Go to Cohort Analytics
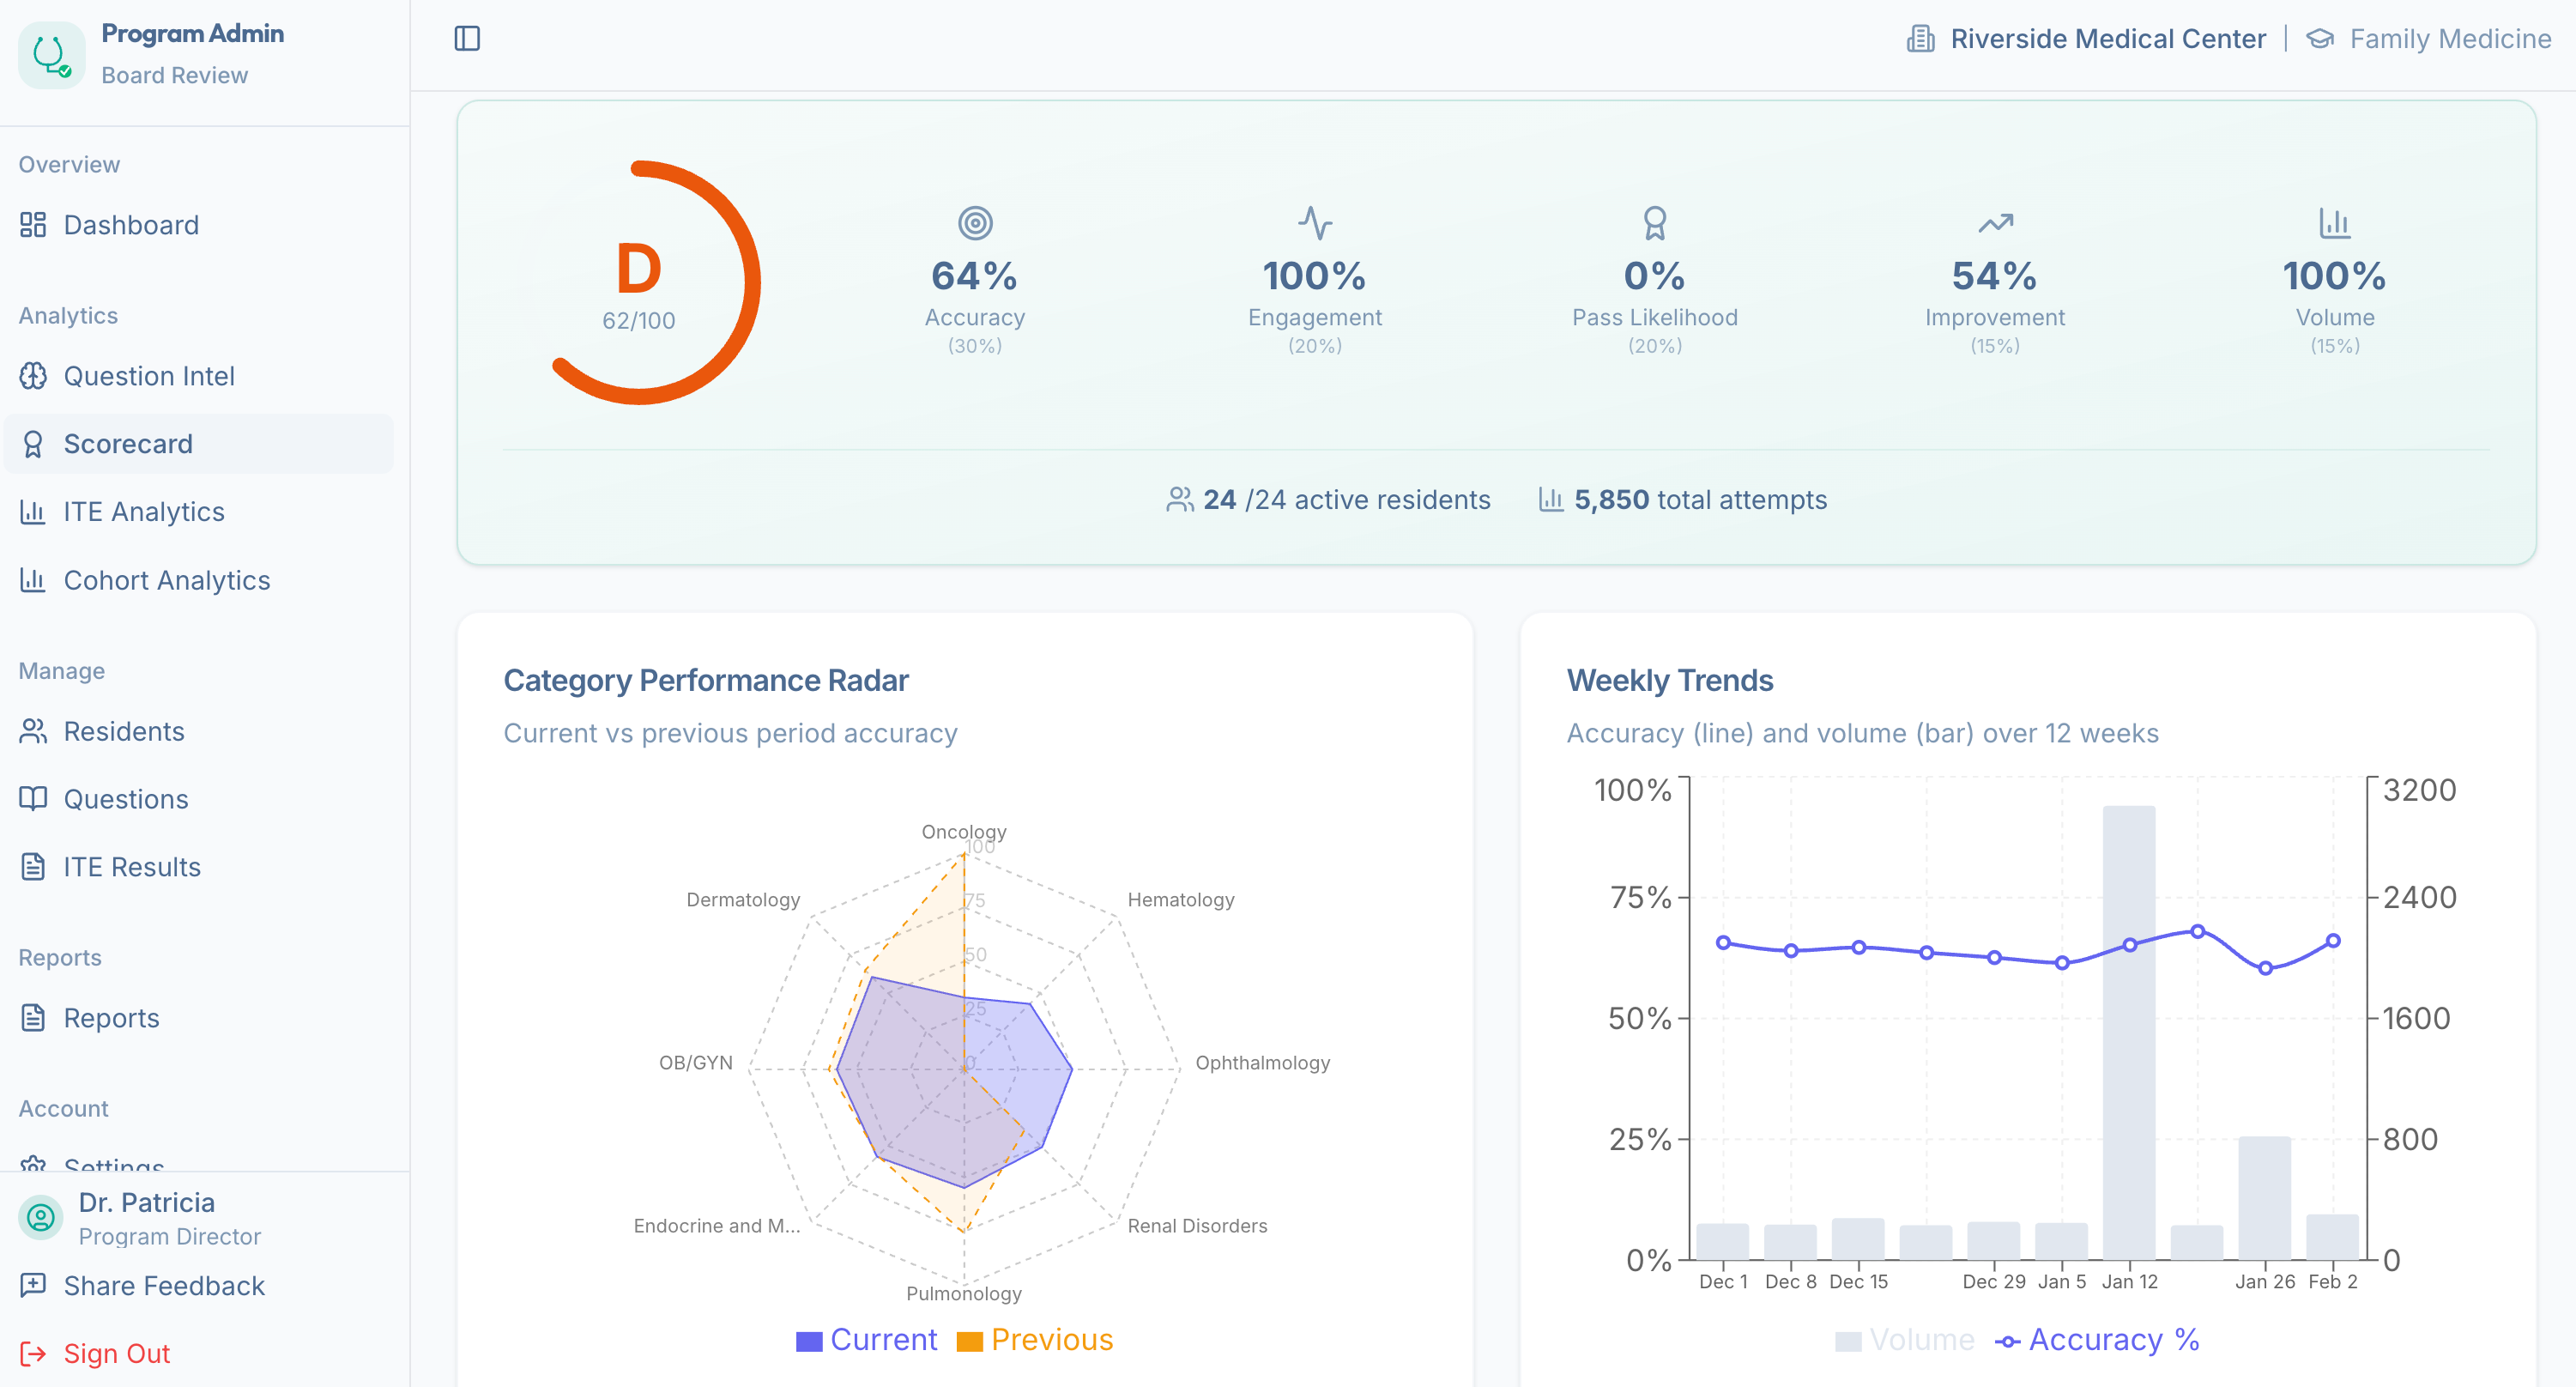The width and height of the screenshot is (2576, 1387). click(x=167, y=580)
